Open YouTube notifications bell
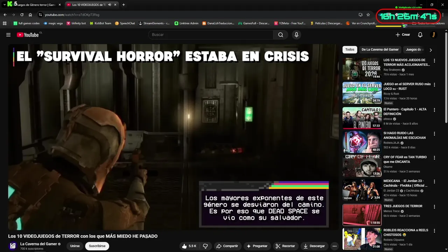Viewport: 448px width, 252px height. coord(420,35)
